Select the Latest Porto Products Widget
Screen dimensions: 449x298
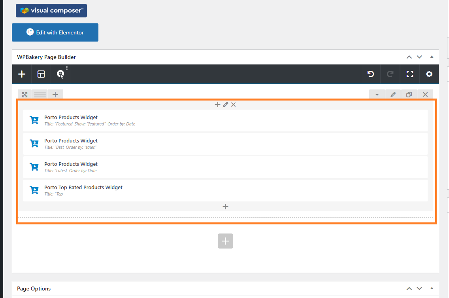point(225,167)
